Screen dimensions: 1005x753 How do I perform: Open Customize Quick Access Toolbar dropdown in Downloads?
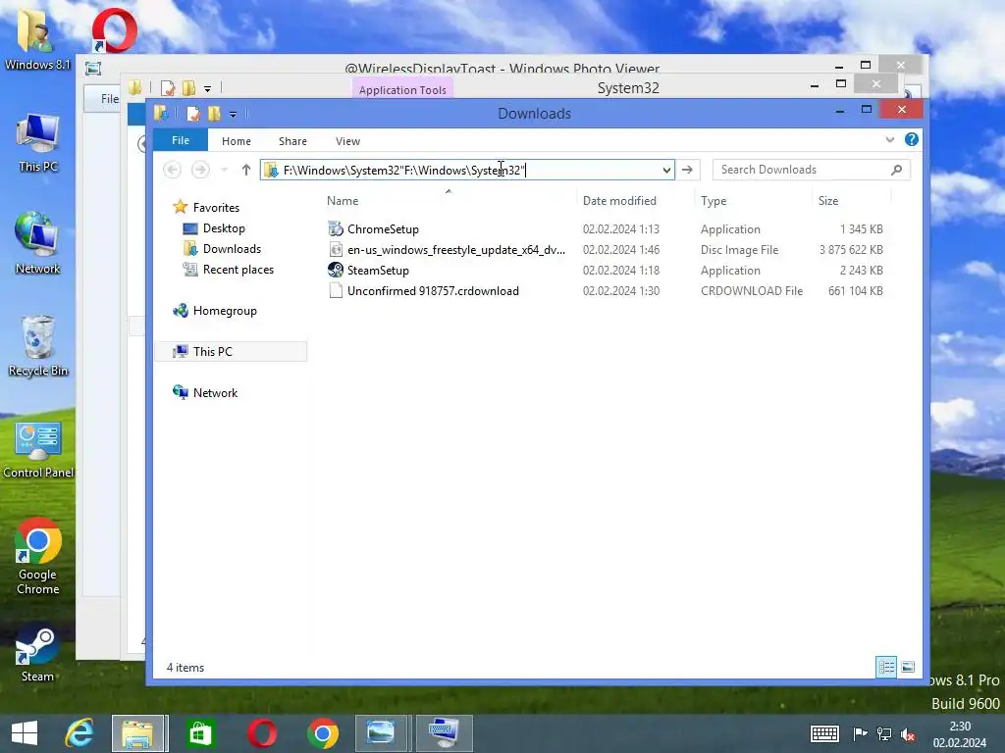(x=233, y=114)
